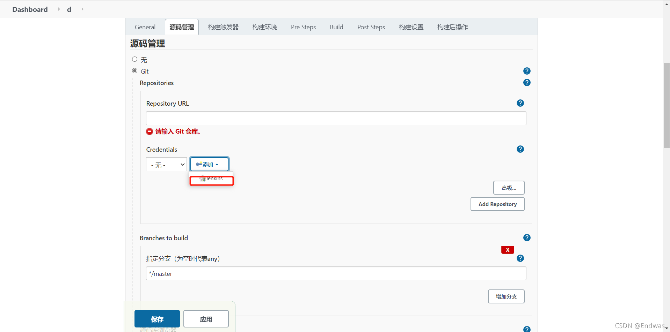Click the 高级... advanced button

[x=509, y=188]
